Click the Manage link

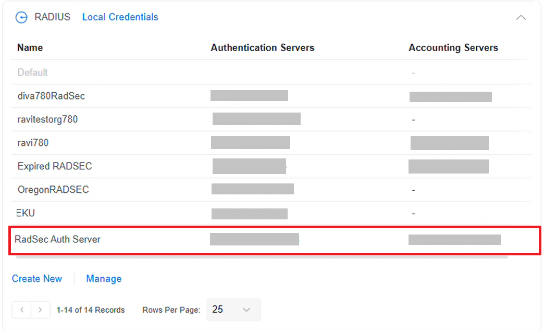(104, 279)
